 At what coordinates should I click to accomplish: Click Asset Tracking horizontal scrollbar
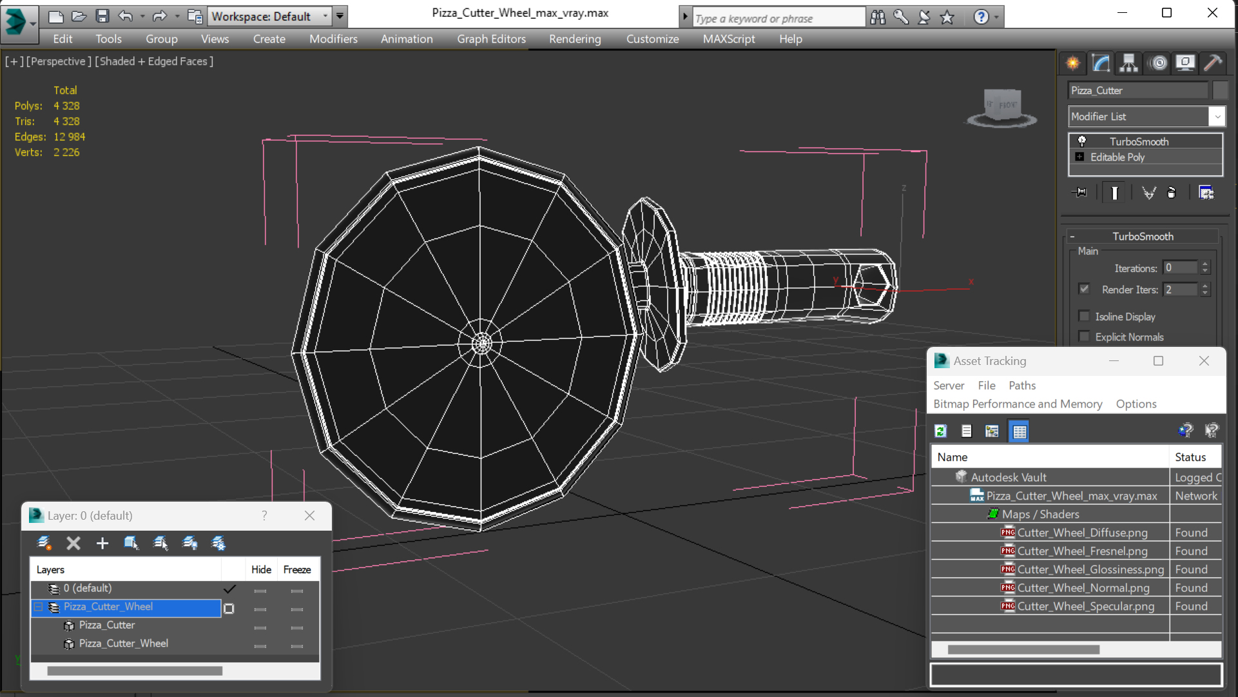coord(1023,650)
